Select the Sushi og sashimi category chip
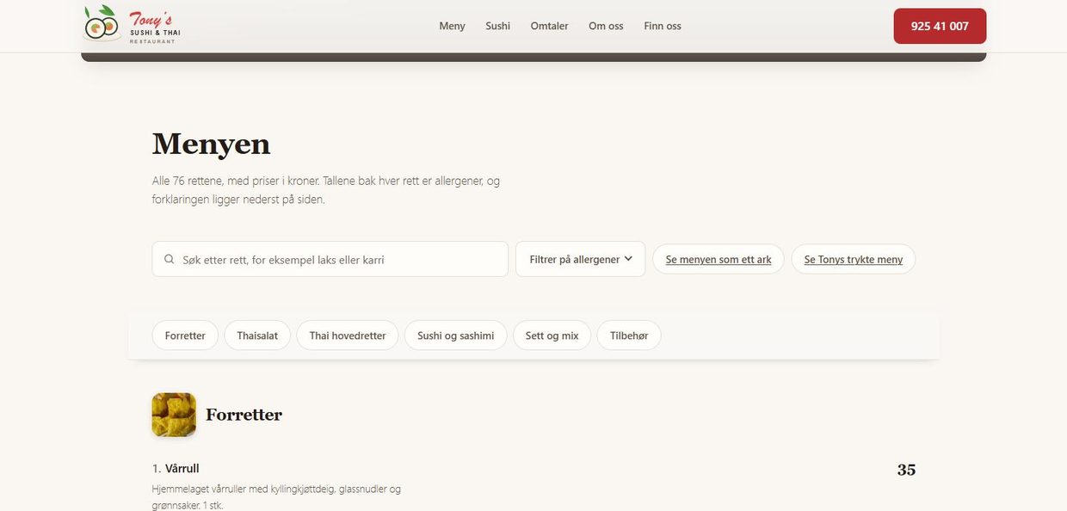Viewport: 1067px width, 511px height. pyautogui.click(x=456, y=336)
